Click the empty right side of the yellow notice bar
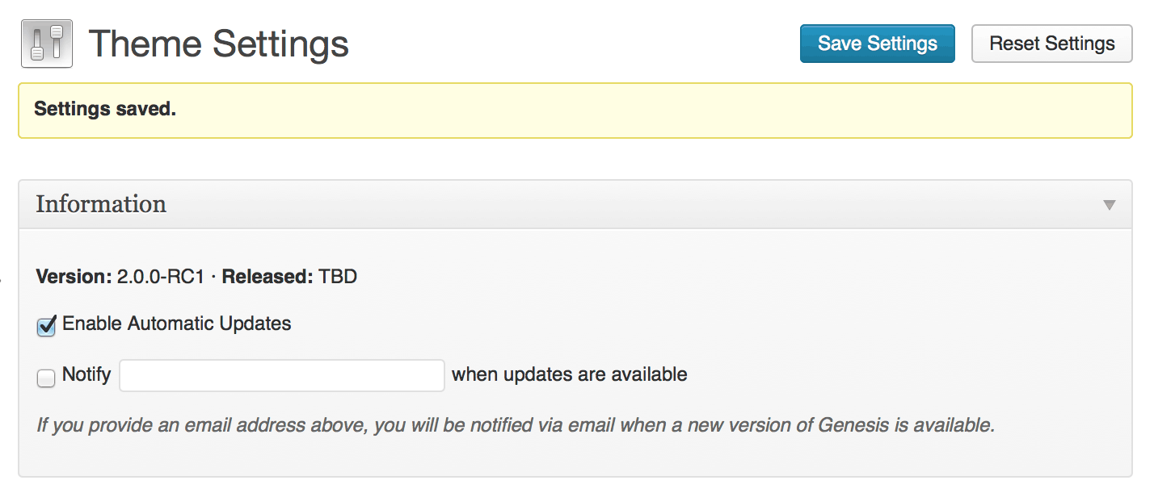The width and height of the screenshot is (1154, 497). [x=808, y=110]
